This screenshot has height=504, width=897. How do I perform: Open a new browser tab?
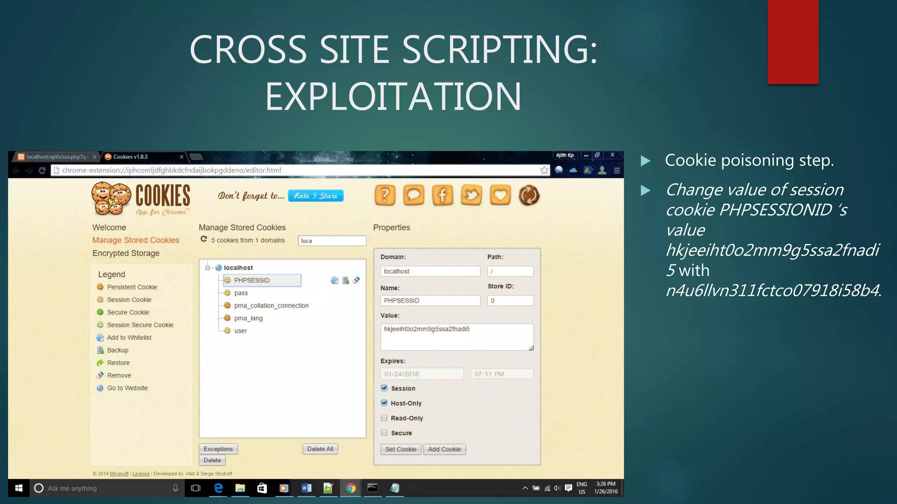coord(196,157)
